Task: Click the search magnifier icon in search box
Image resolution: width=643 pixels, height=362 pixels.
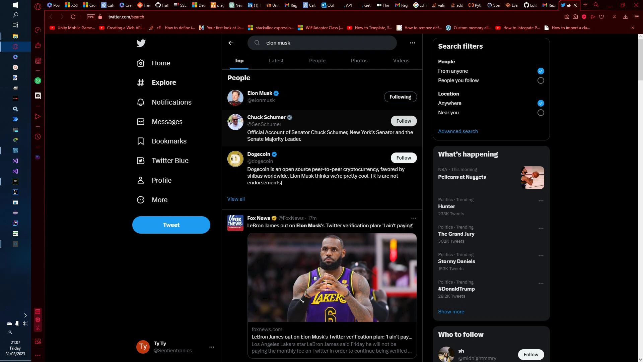Action: (257, 43)
